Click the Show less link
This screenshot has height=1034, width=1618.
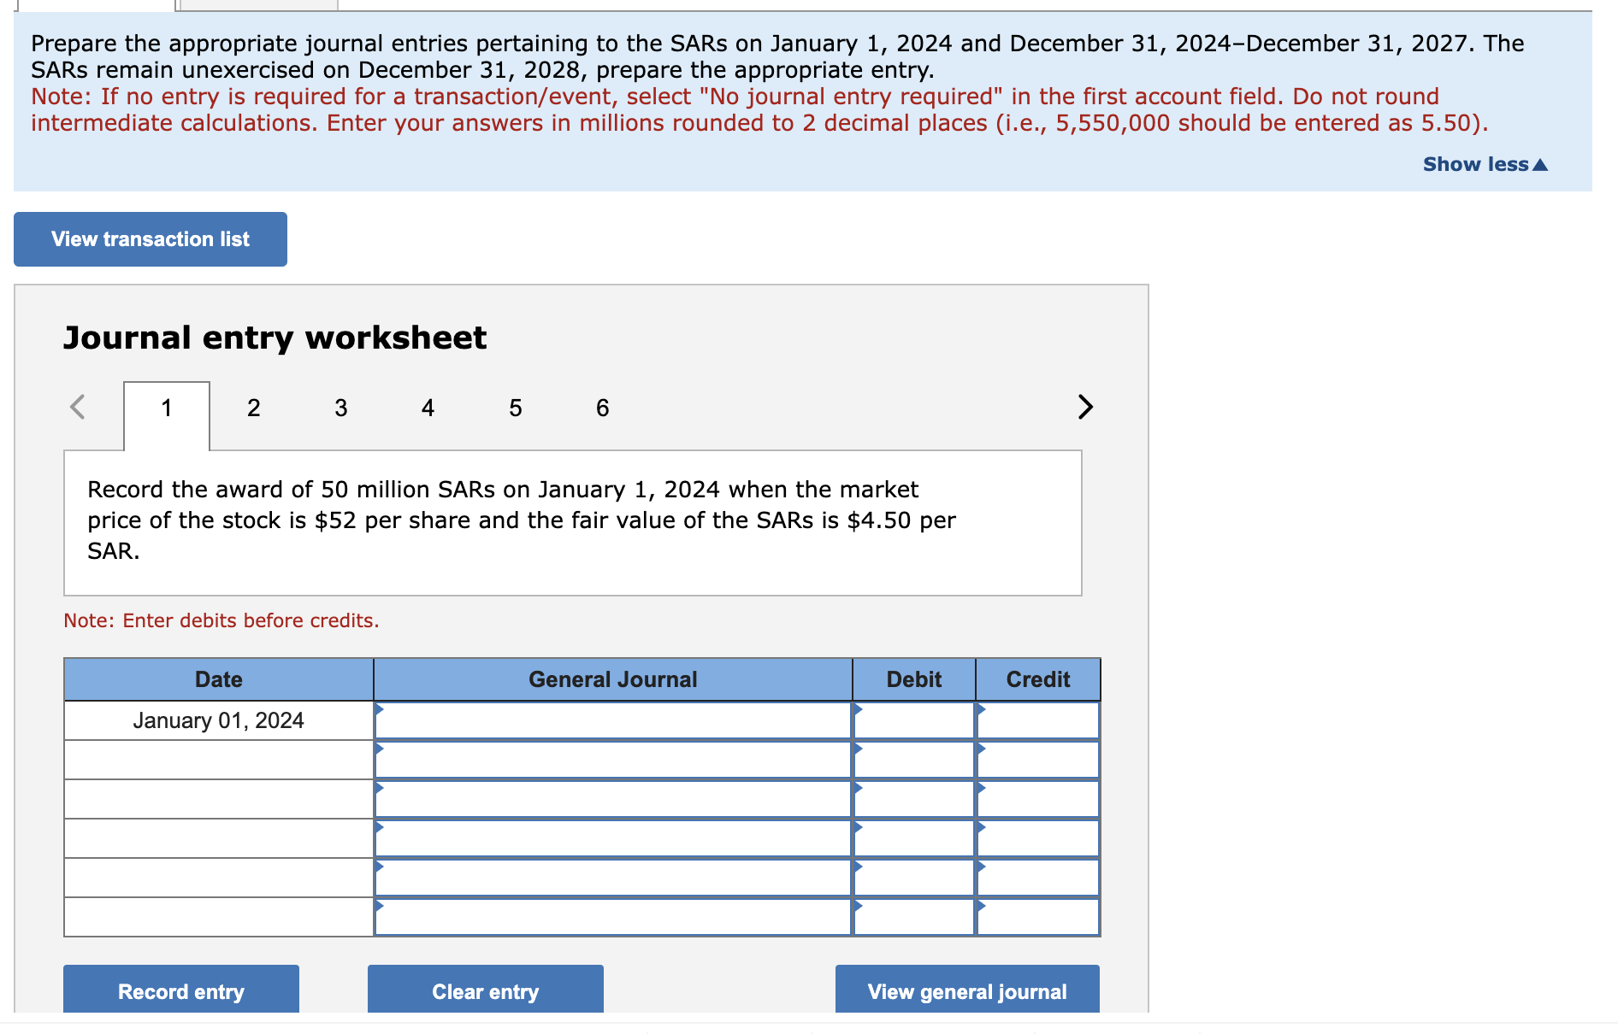(1485, 164)
